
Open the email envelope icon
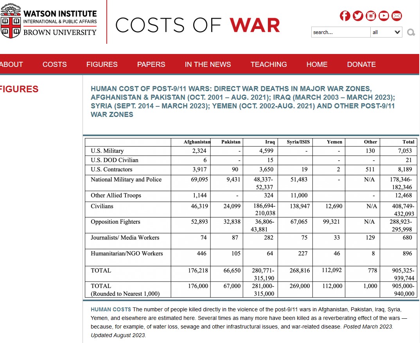(x=397, y=16)
